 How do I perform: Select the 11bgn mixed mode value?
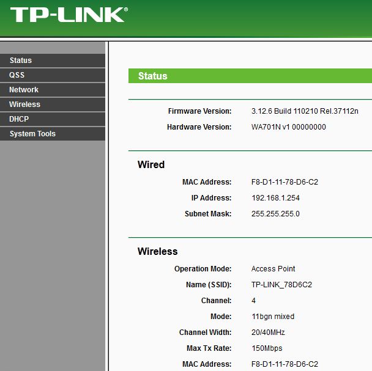(x=273, y=317)
